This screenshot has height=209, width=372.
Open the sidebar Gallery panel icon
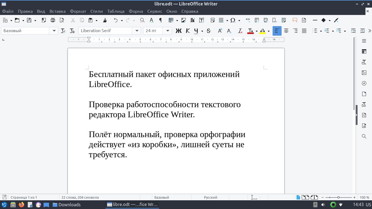click(x=364, y=73)
